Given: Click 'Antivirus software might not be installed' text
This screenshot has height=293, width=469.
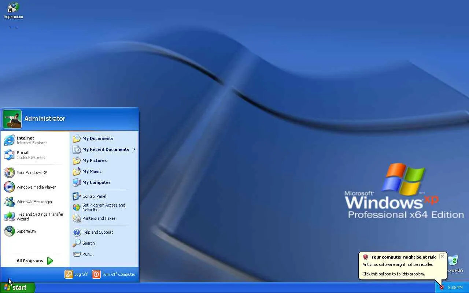Looking at the screenshot, I should (398, 264).
